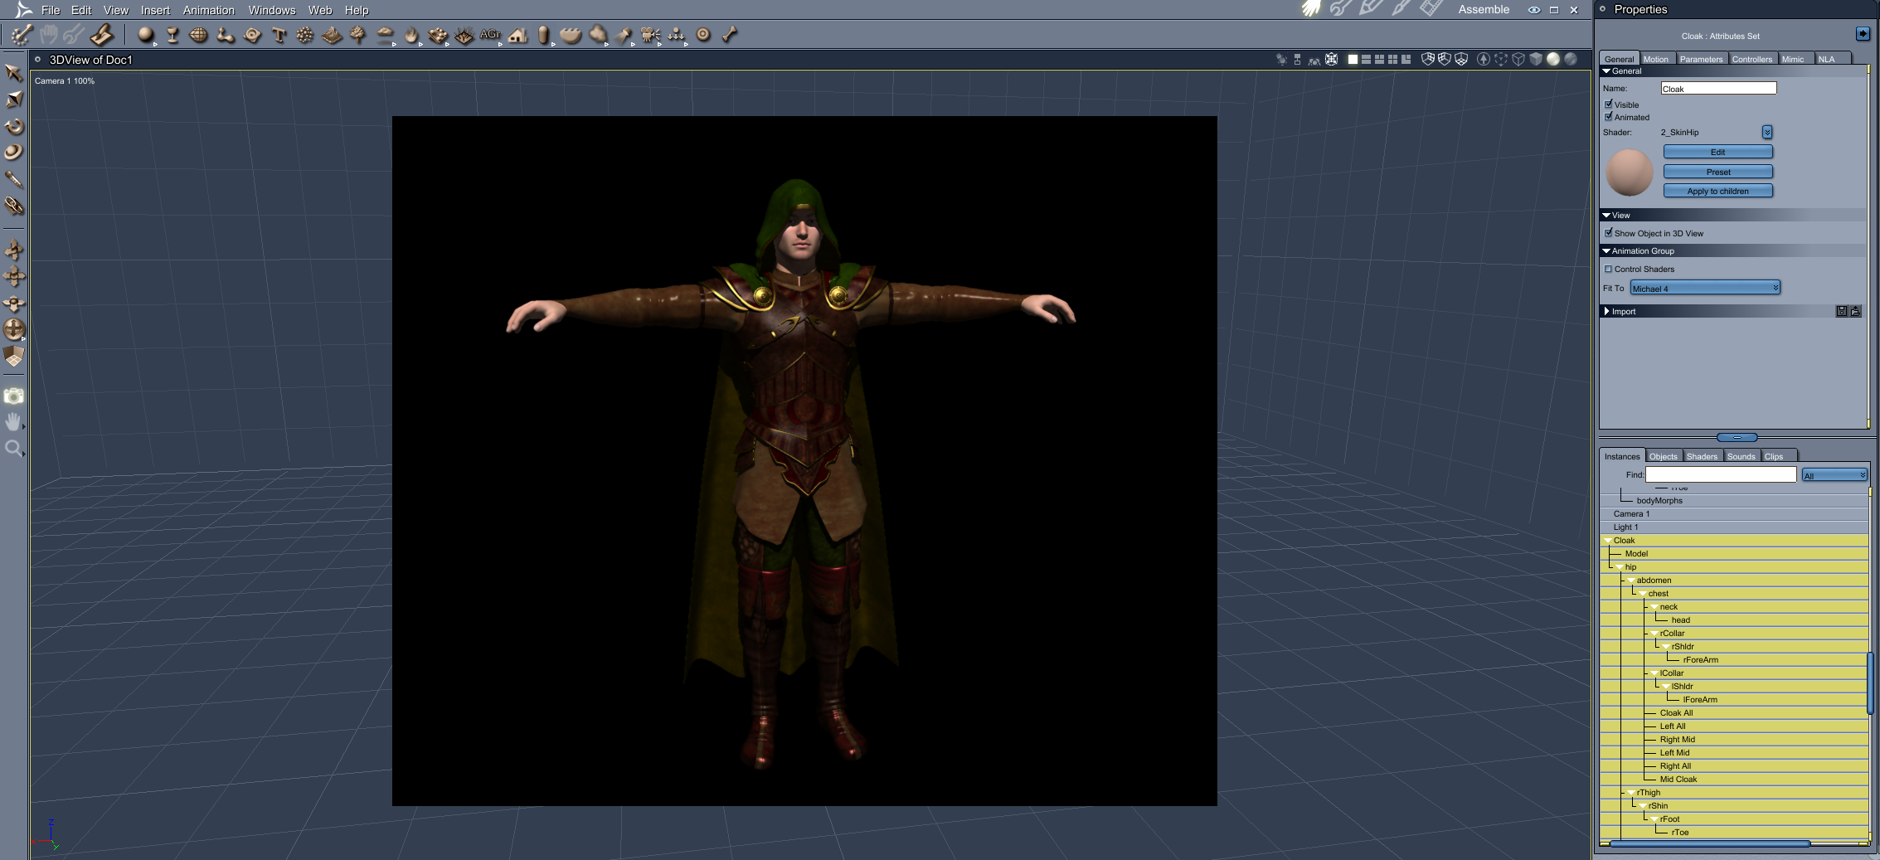
Task: Switch to the Motion tab
Action: pos(1656,59)
